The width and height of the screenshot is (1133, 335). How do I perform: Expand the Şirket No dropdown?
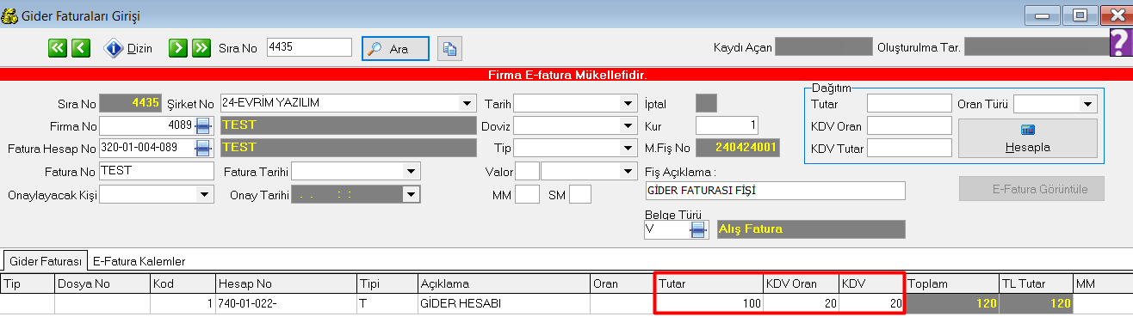point(467,103)
